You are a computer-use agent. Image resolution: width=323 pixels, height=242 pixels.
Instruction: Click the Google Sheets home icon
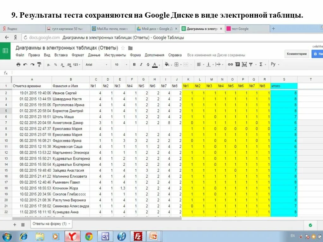coord(5,51)
